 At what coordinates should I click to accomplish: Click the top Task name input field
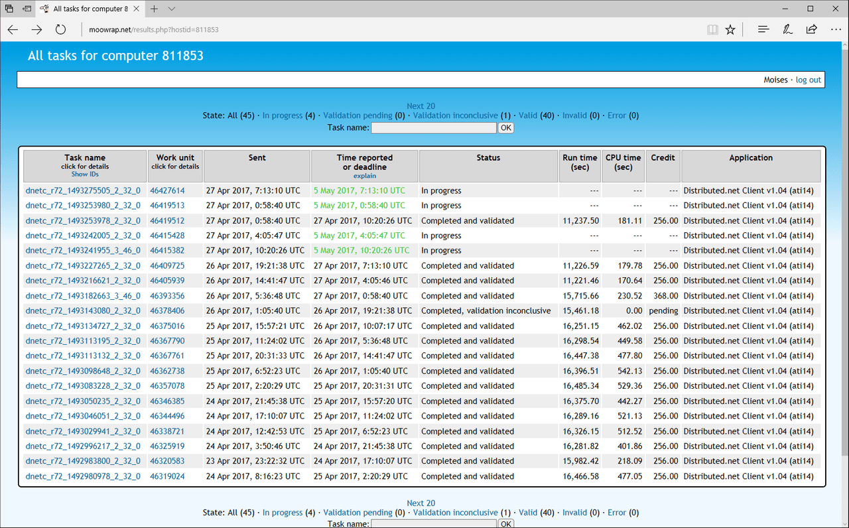pyautogui.click(x=433, y=127)
